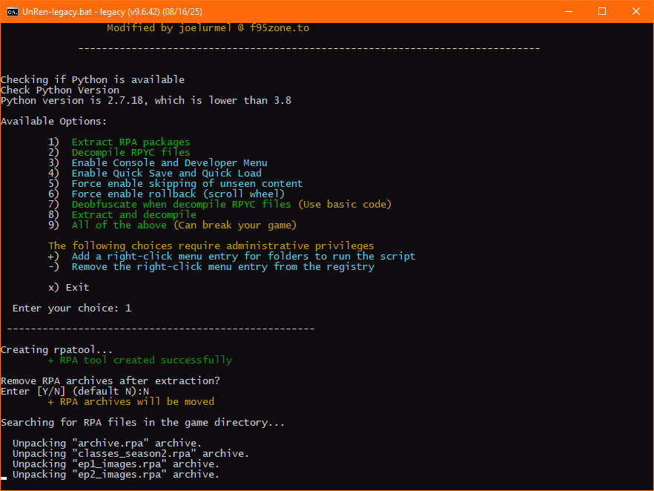This screenshot has width=654, height=491.
Task: Click the All of the above option
Action: pos(122,225)
